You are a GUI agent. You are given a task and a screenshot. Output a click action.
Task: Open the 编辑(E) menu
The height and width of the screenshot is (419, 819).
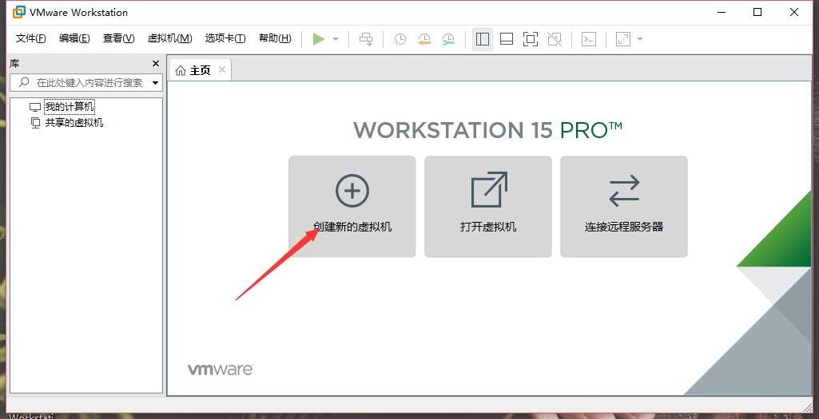click(74, 38)
